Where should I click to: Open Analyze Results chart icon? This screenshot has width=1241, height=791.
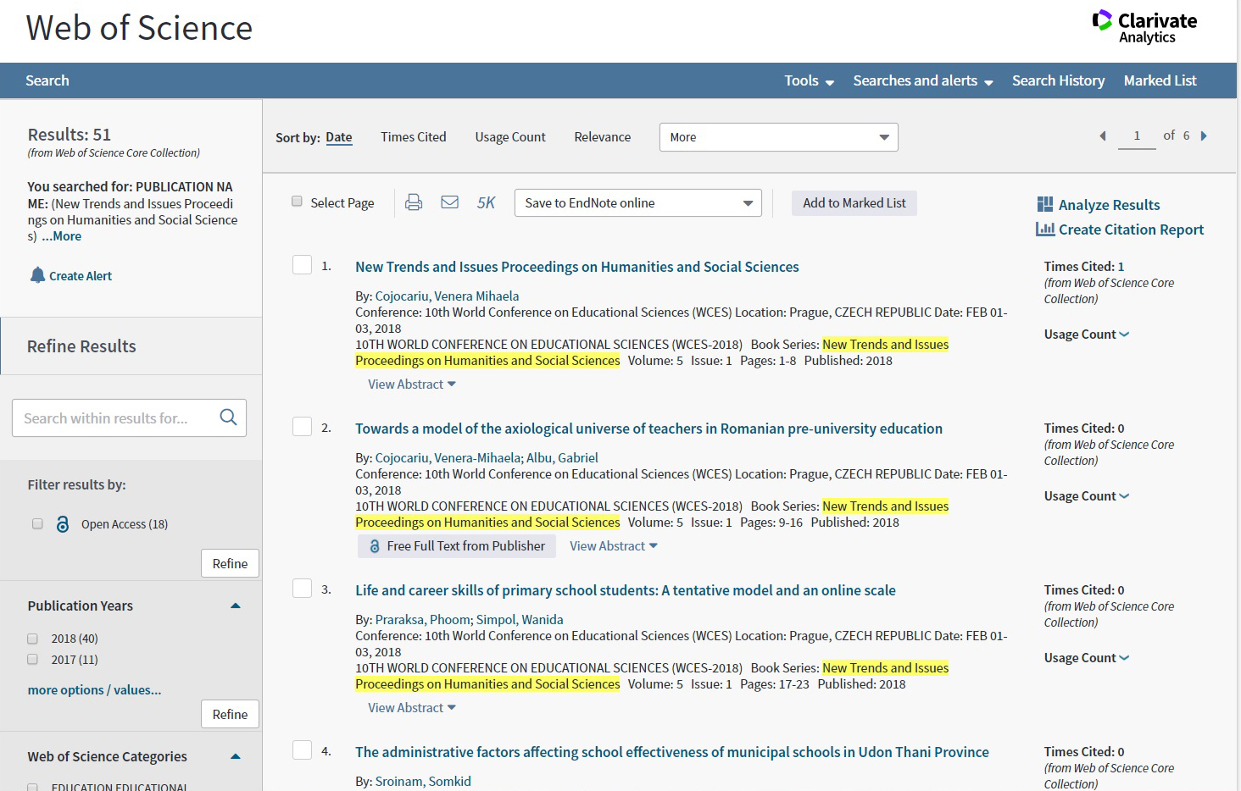click(x=1045, y=204)
